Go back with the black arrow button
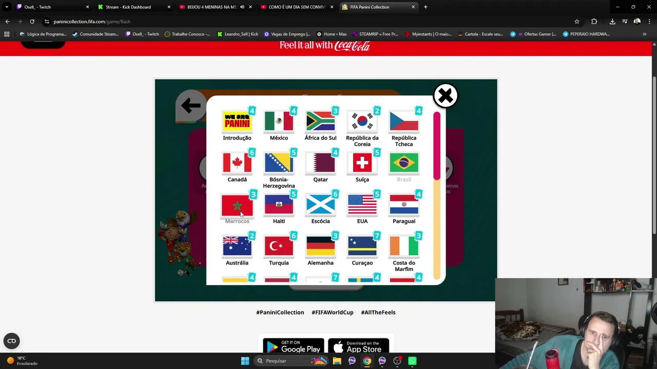Image resolution: width=657 pixels, height=369 pixels. click(x=190, y=106)
